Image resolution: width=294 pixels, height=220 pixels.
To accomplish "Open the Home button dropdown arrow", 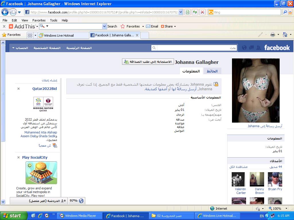I will click(291, 35).
